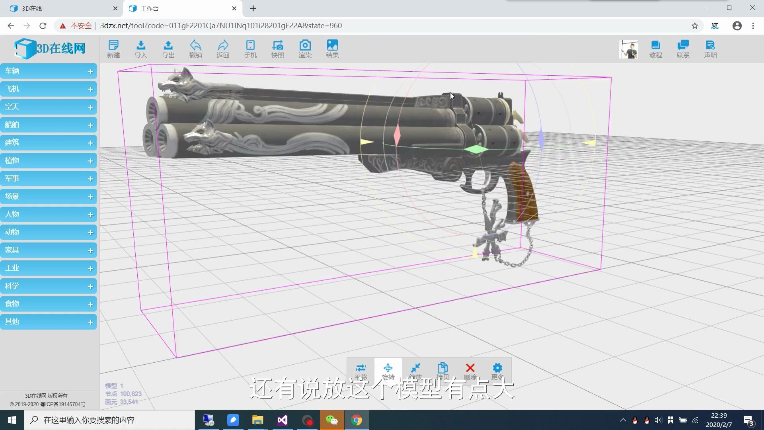Delete model with 删除 red X

[x=470, y=371]
